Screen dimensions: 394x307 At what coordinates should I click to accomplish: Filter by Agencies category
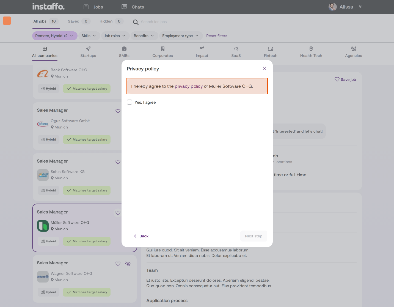pos(354,52)
